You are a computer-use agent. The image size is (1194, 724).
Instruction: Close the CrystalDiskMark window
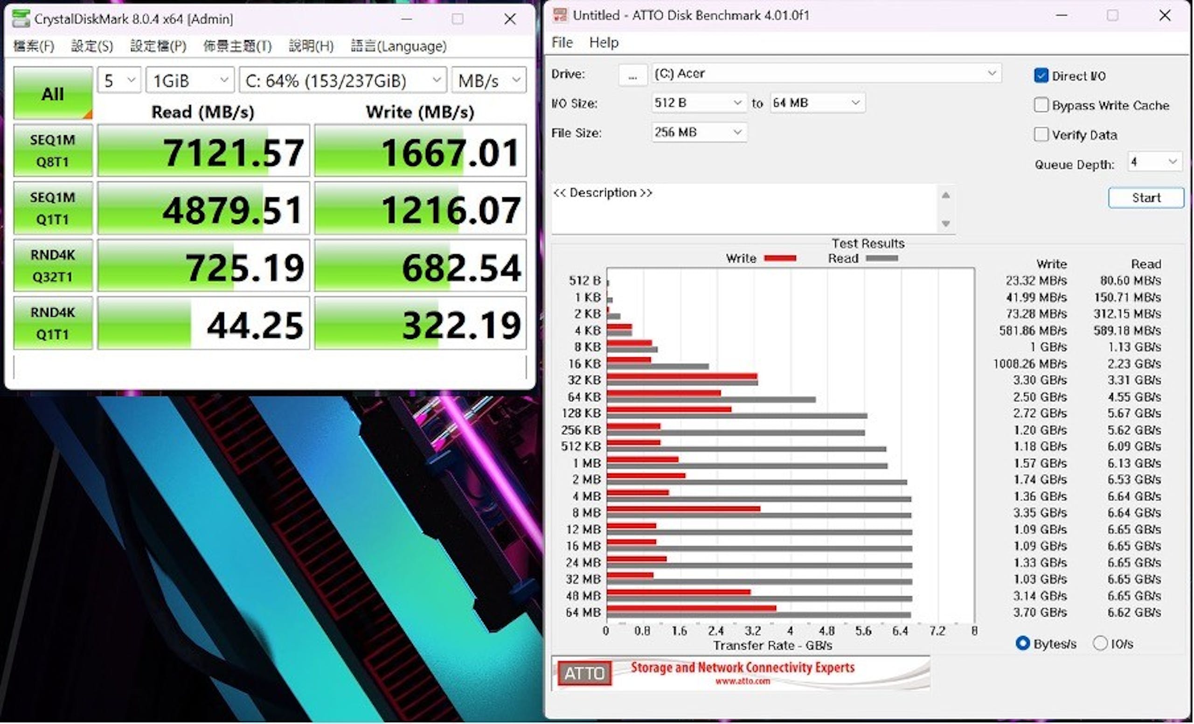pos(510,19)
